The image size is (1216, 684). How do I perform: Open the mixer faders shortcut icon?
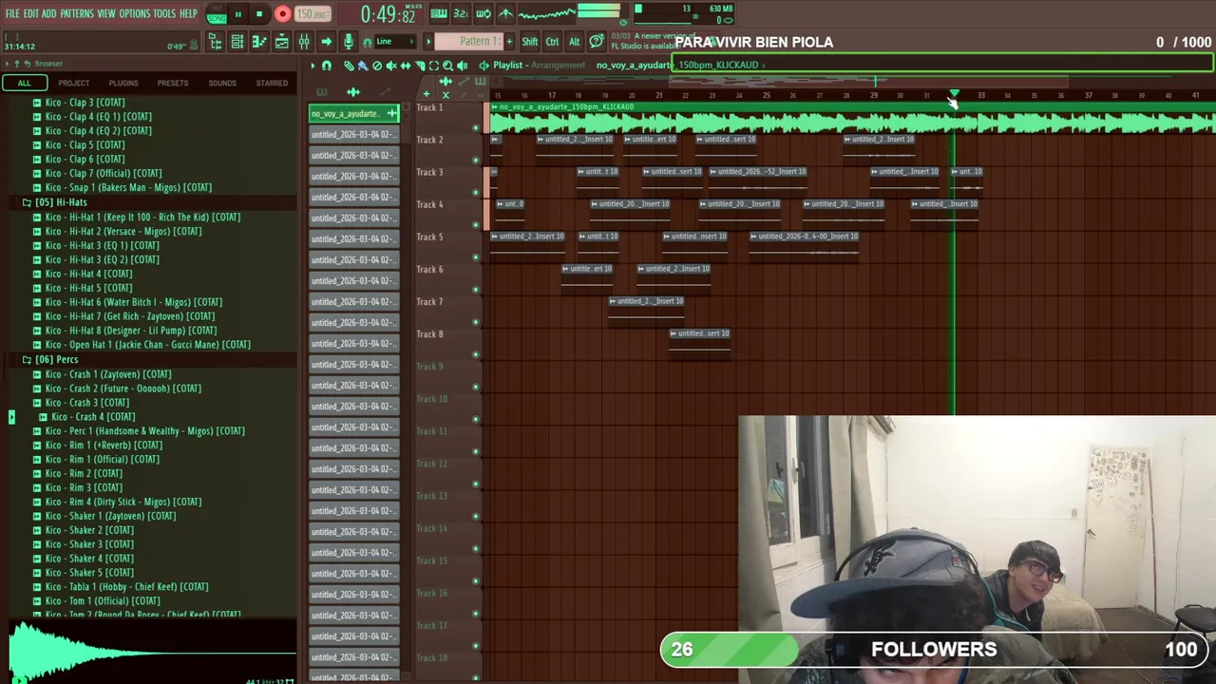304,41
